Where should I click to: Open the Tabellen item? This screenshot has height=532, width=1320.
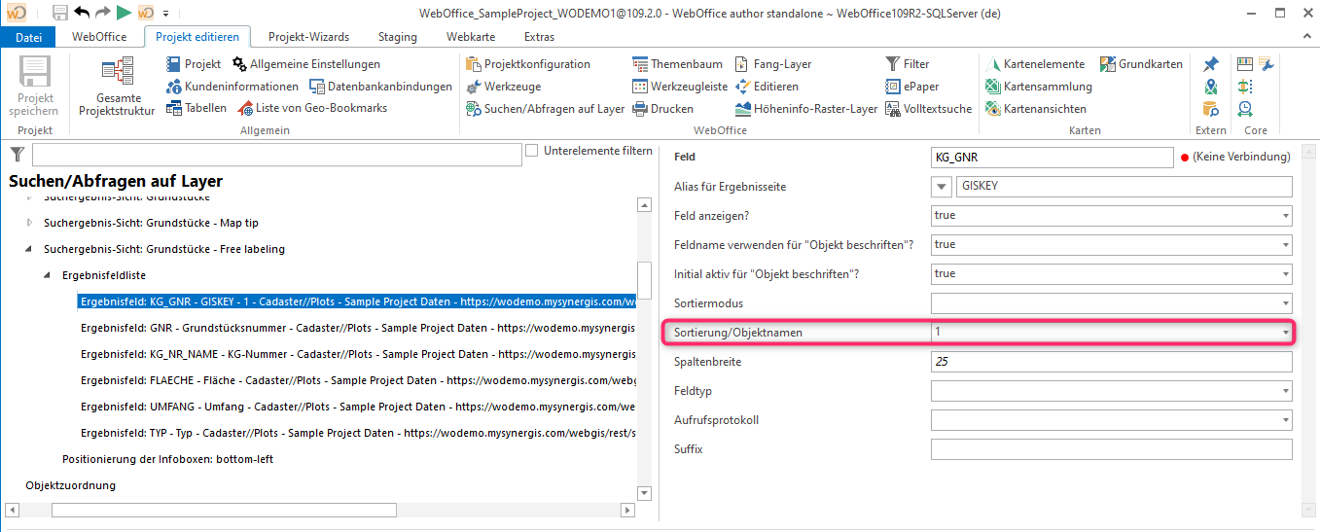(196, 108)
